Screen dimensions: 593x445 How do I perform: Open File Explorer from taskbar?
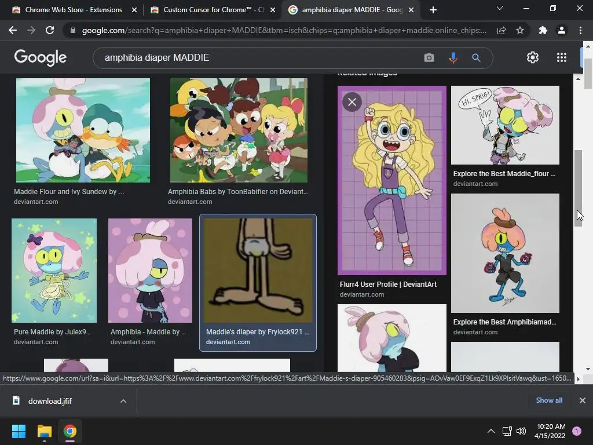tap(44, 431)
